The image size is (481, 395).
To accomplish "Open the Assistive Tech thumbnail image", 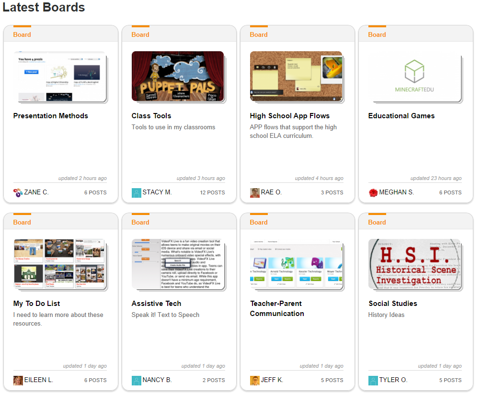I will point(178,264).
